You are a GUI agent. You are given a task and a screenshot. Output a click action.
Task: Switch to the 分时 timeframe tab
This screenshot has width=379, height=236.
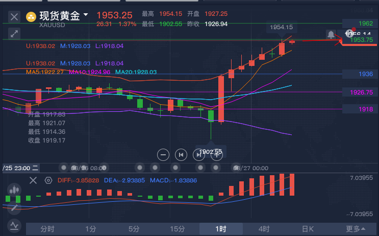[47, 229]
